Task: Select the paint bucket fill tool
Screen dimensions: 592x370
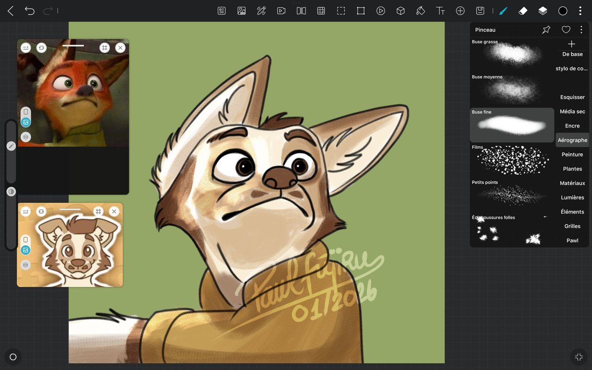Action: [420, 11]
